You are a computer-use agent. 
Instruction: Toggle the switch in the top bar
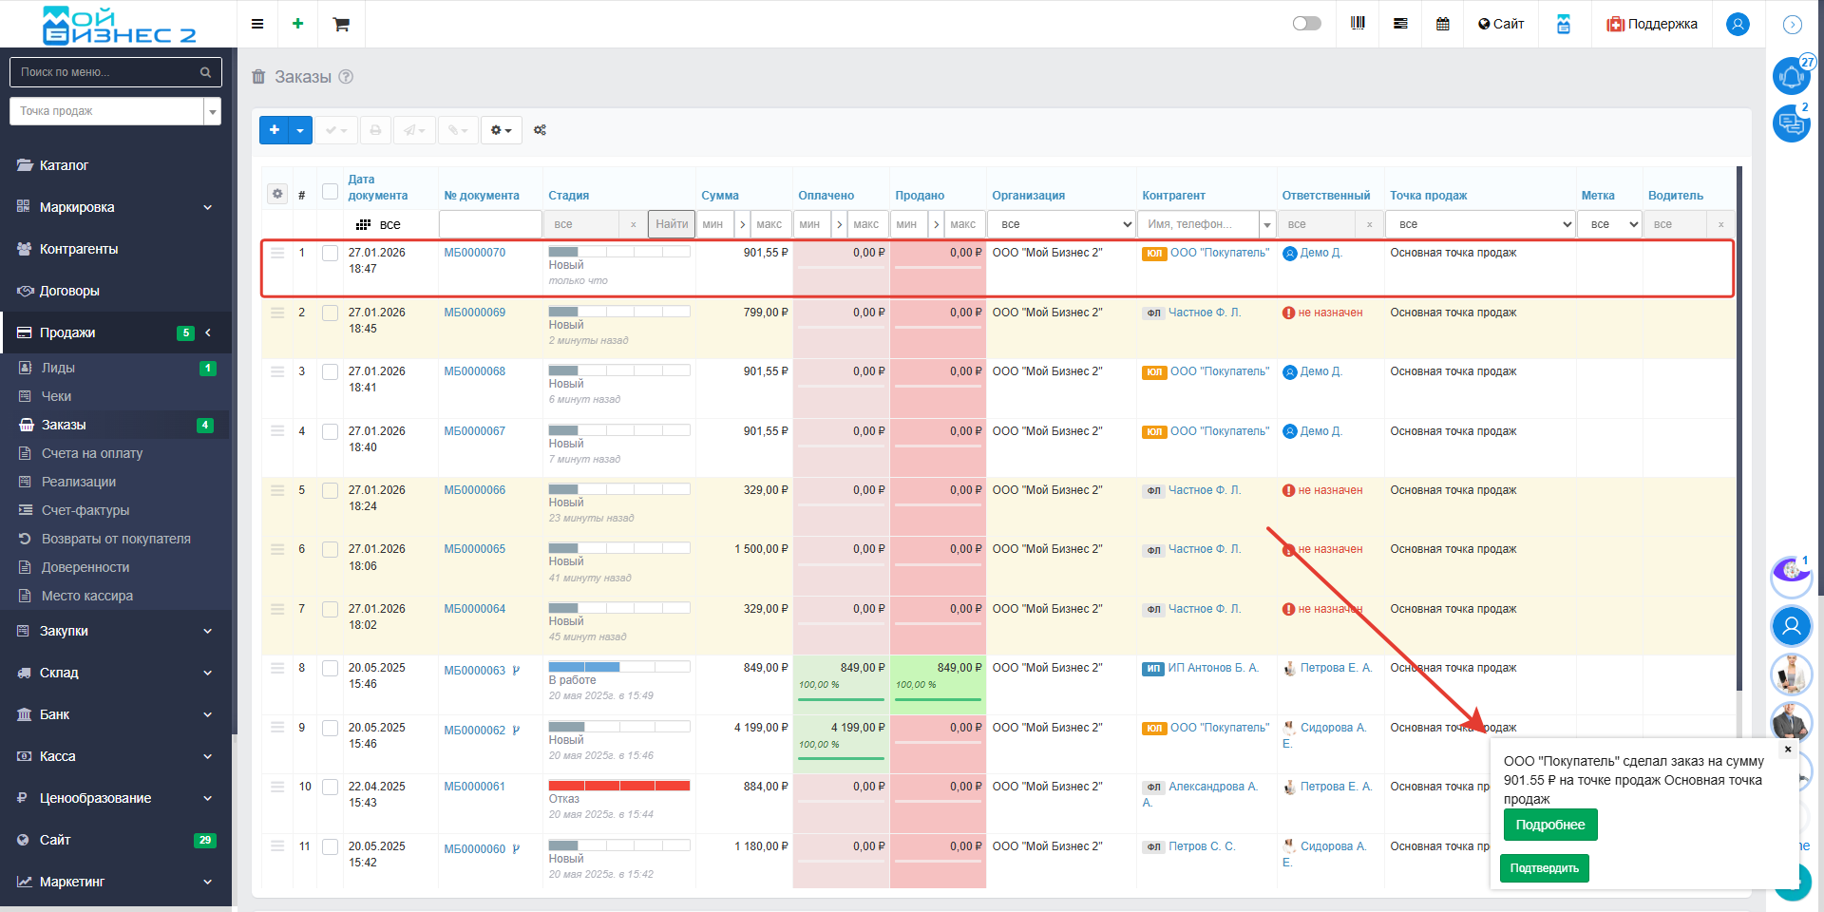[x=1306, y=24]
